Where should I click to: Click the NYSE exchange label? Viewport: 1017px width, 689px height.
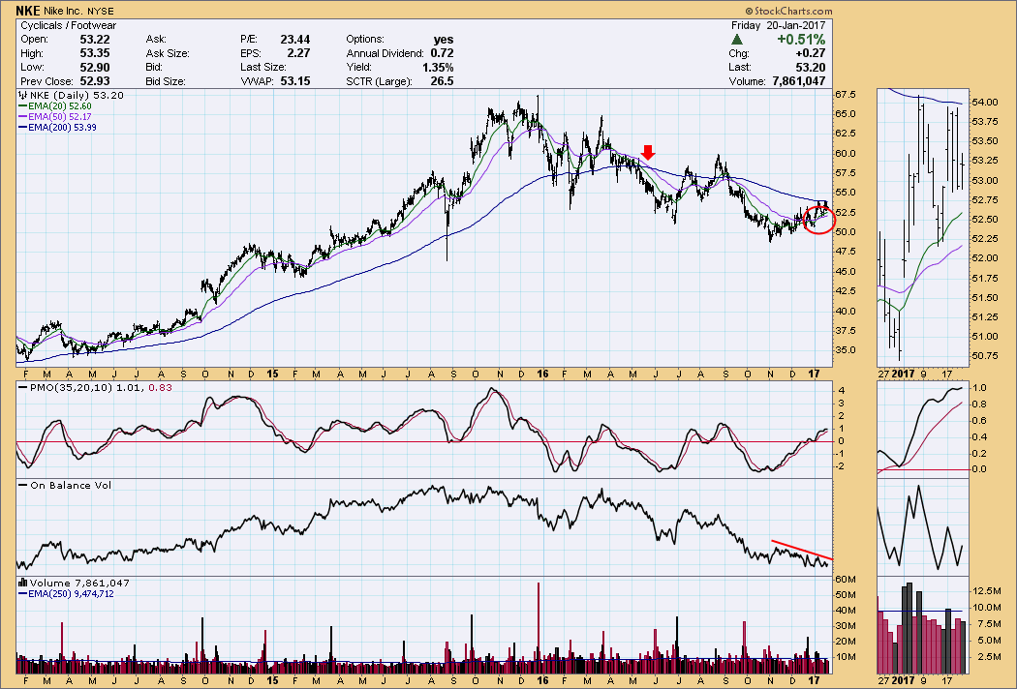pos(101,11)
